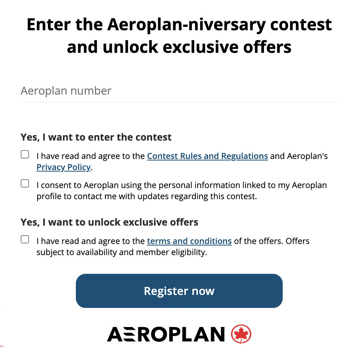Follow the terms and conditions link

189,241
